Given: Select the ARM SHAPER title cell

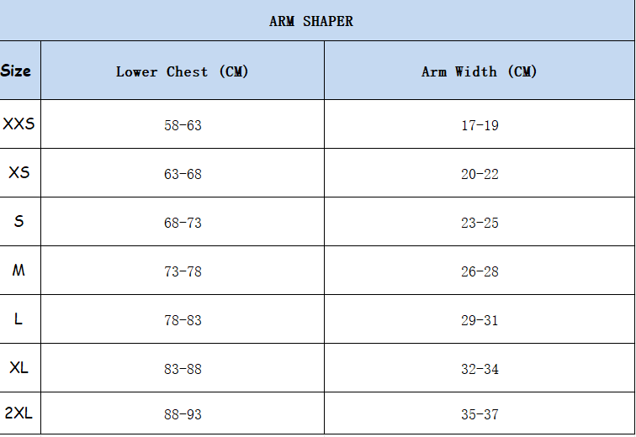Looking at the screenshot, I should (x=317, y=20).
